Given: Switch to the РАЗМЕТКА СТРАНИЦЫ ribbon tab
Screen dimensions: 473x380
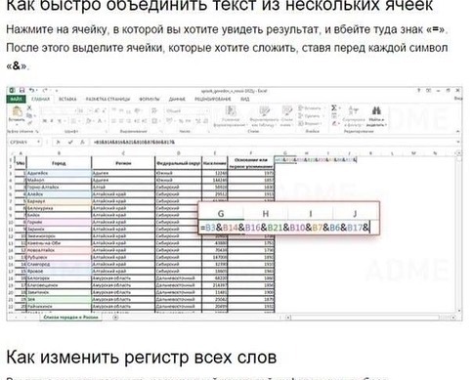Looking at the screenshot, I should tap(107, 99).
